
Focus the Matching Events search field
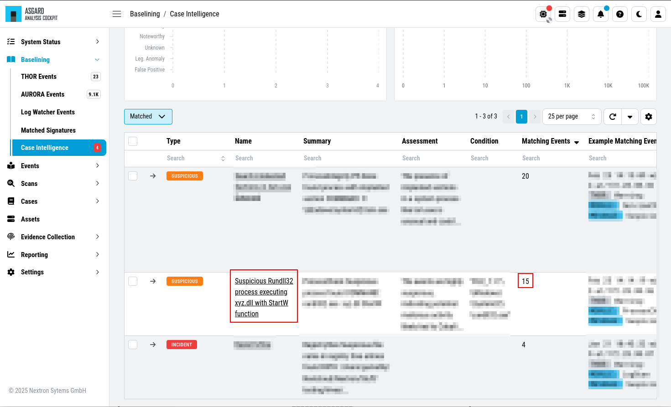[x=551, y=158]
